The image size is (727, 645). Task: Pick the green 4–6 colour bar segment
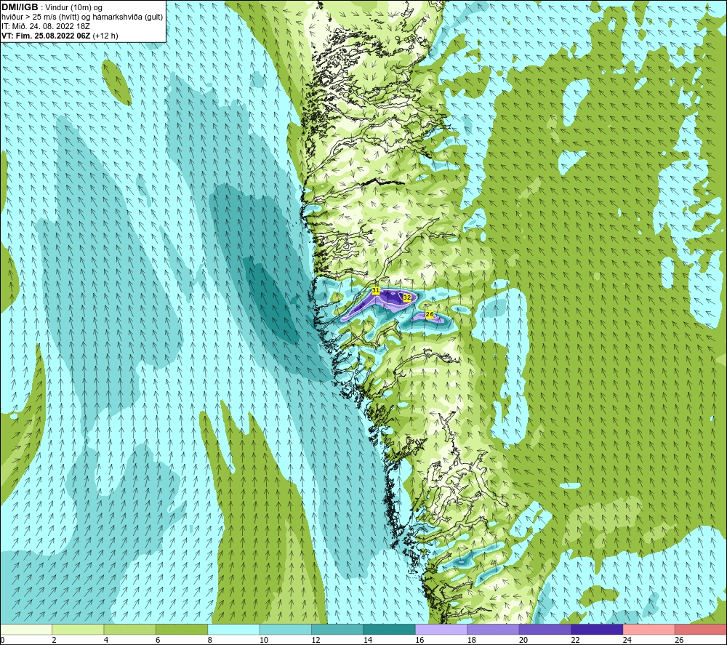(x=130, y=630)
